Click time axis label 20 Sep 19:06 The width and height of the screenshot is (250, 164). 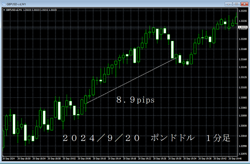tap(84, 159)
